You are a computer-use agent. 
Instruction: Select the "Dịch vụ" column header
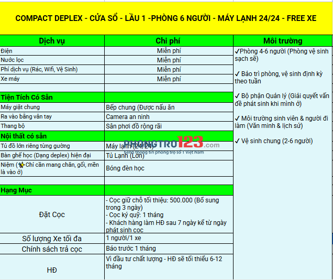click(52, 41)
